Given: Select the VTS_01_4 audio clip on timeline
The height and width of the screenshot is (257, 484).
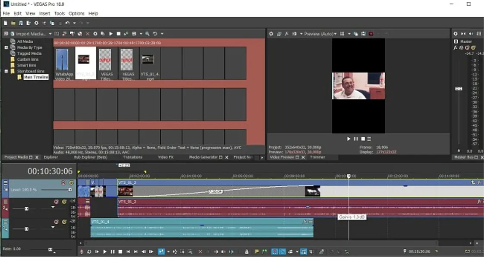Looking at the screenshot, I should tap(202, 228).
